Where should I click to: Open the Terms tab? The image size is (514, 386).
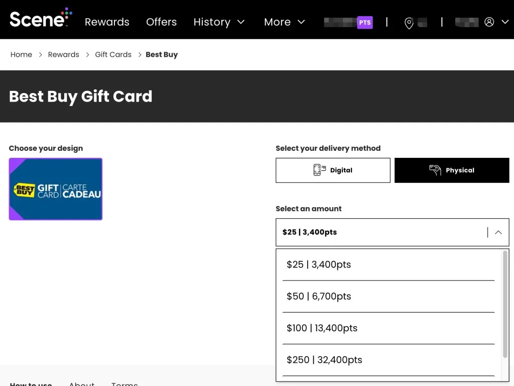click(x=124, y=383)
